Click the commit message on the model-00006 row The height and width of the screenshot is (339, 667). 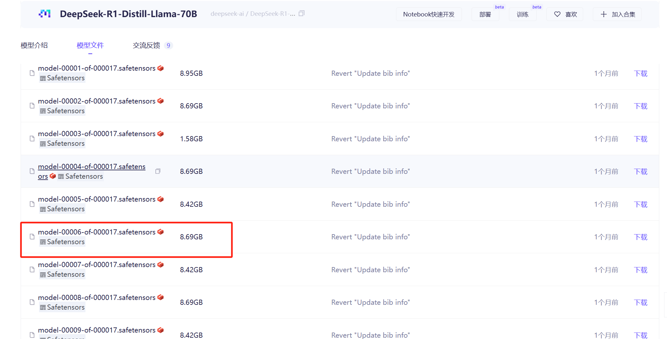point(371,237)
